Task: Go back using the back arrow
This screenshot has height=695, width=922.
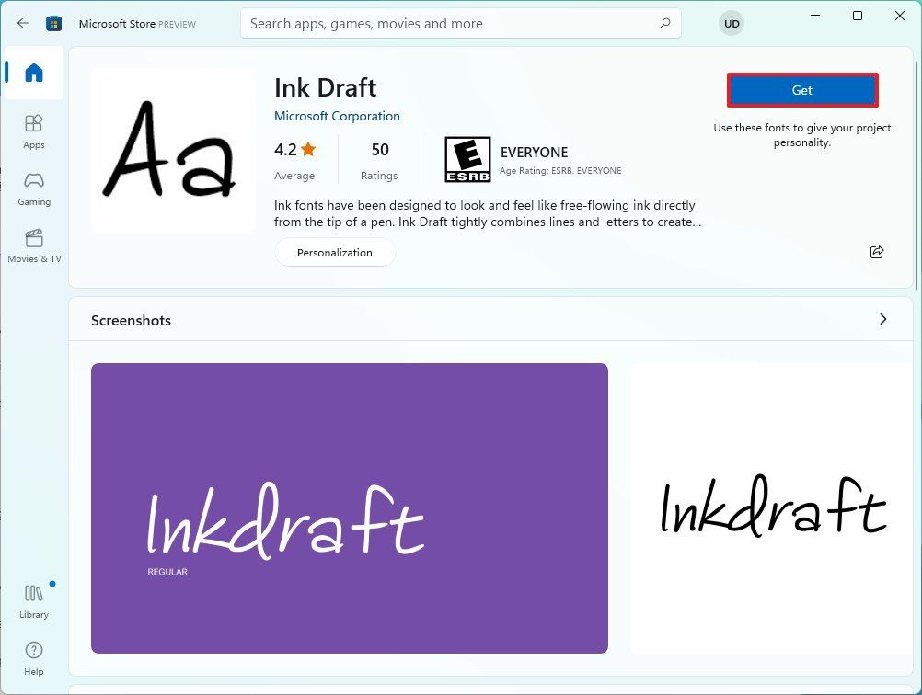Action: click(x=22, y=23)
